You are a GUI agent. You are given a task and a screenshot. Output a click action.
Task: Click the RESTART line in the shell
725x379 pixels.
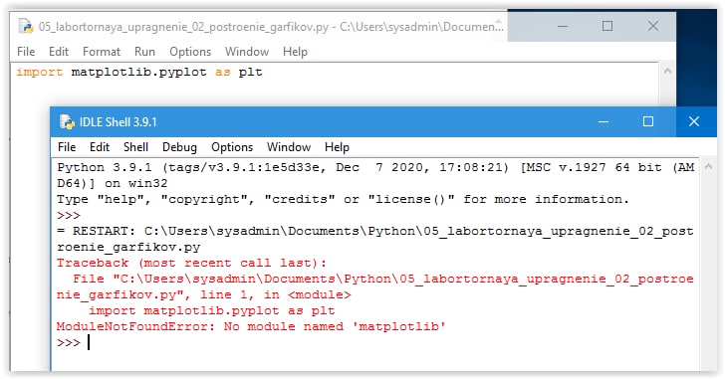375,231
